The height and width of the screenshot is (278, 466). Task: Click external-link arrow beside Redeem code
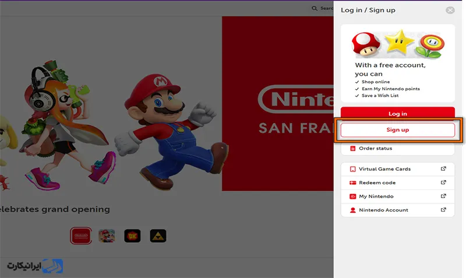tap(443, 182)
